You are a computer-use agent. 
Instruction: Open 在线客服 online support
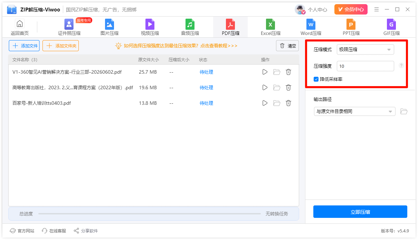click(54, 231)
